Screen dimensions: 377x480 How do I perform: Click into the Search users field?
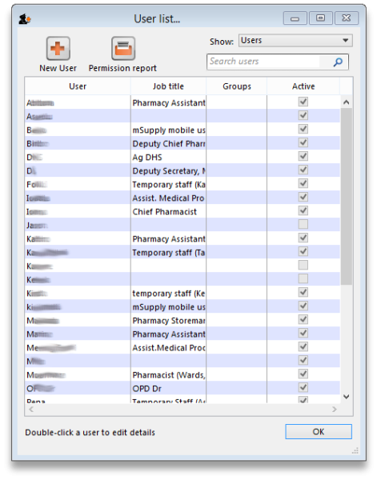tap(264, 62)
